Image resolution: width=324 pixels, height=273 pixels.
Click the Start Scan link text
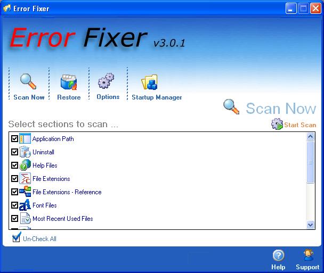pos(300,125)
